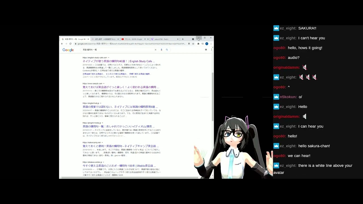363x204 pixels.
Task: Start voice search with microphone icon
Action: point(161,50)
